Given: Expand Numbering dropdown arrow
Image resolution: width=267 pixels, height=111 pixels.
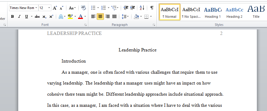Looking at the screenshot, I should pyautogui.click(x=108, y=8).
